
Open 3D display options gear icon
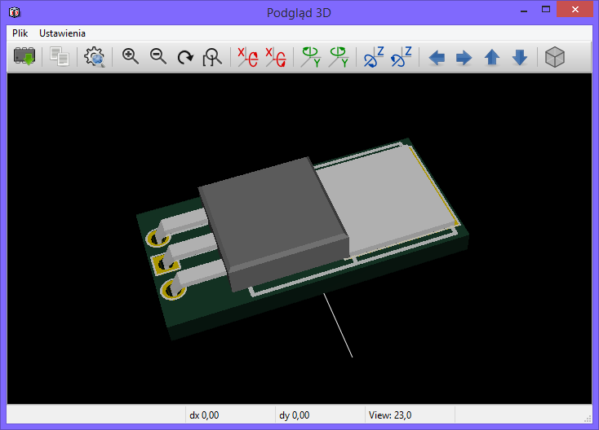point(95,57)
